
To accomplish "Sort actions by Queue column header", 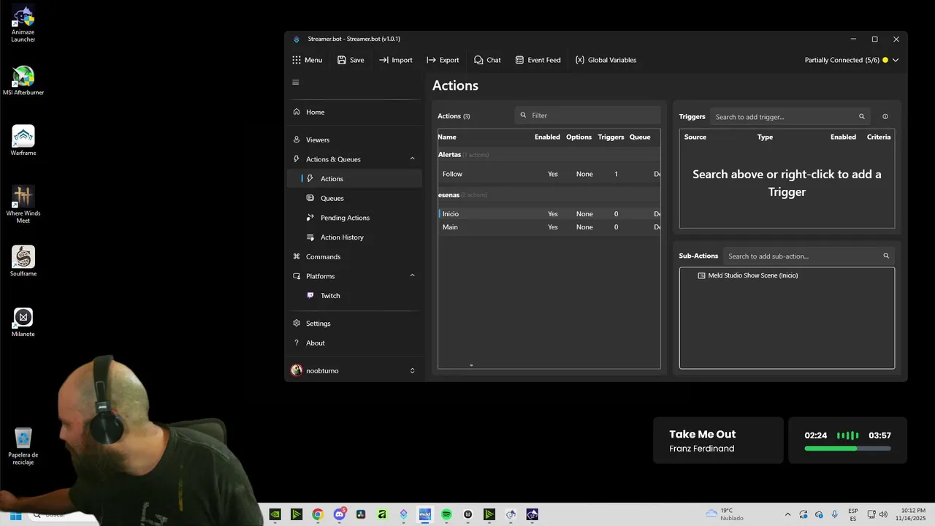I will [640, 137].
